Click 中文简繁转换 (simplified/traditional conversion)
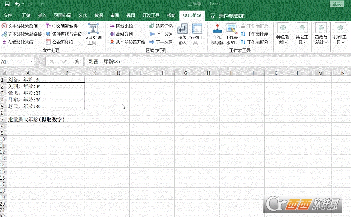 tap(61, 26)
